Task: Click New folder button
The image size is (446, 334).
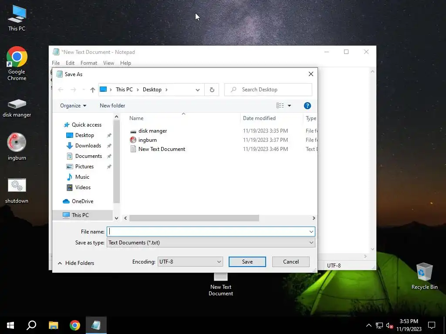Action: (x=112, y=106)
